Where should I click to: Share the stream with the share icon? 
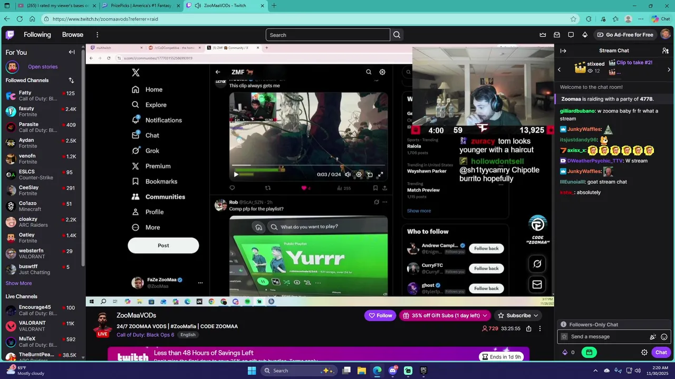pyautogui.click(x=529, y=328)
